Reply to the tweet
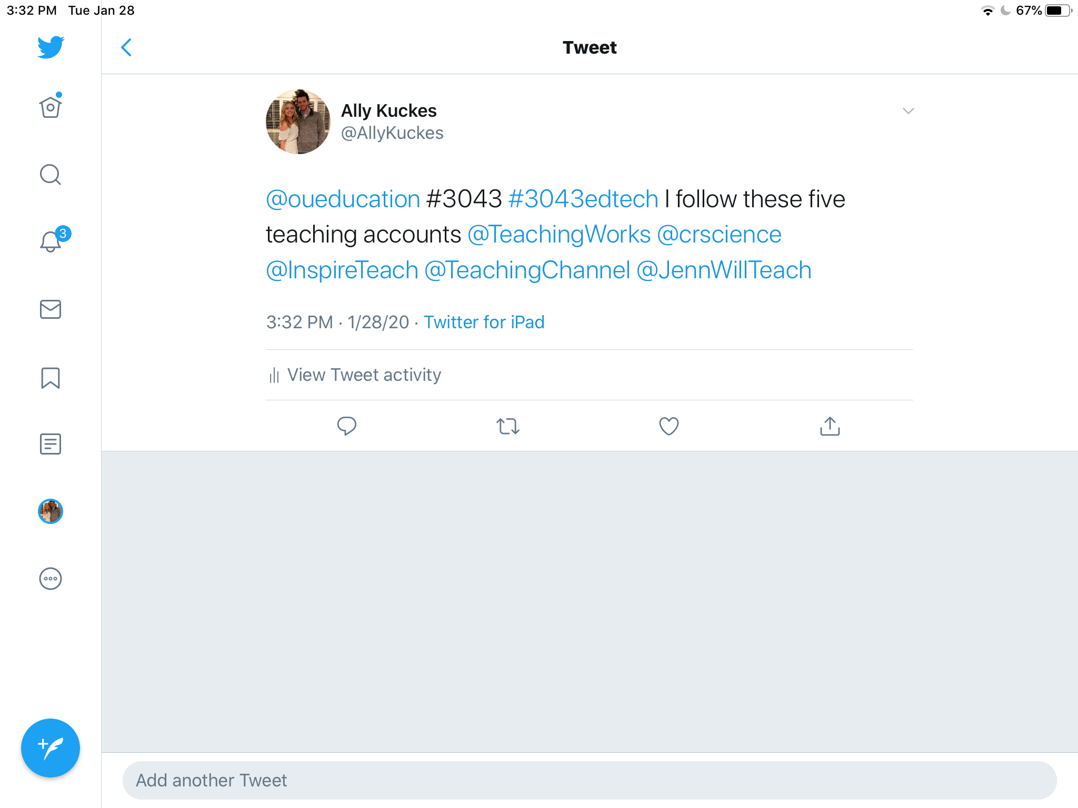 coord(347,426)
